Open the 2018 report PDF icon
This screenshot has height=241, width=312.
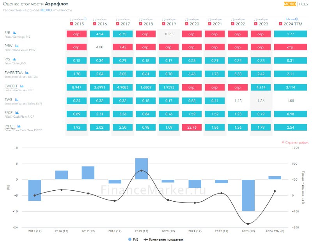coord(141,24)
